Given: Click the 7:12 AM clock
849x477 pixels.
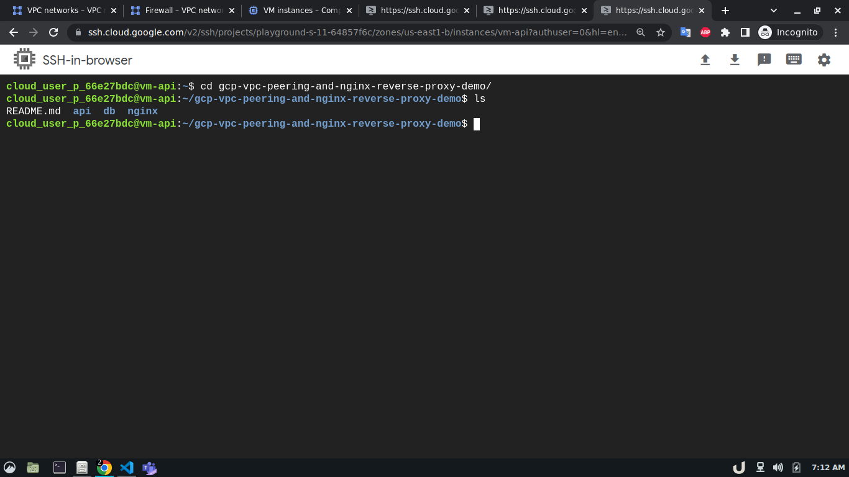Looking at the screenshot, I should [828, 468].
